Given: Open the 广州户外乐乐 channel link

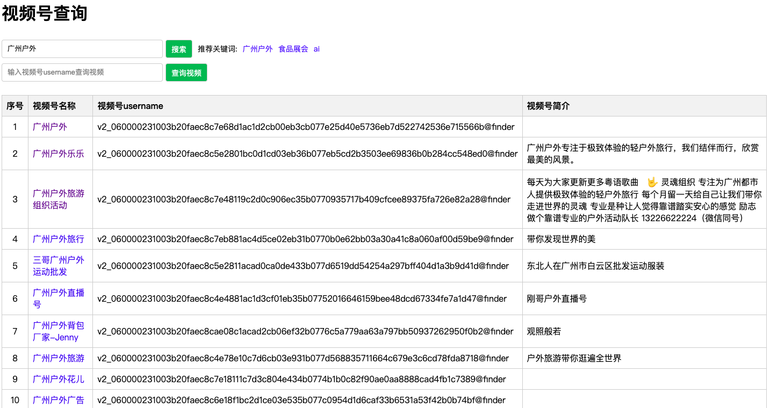Looking at the screenshot, I should click(x=59, y=154).
